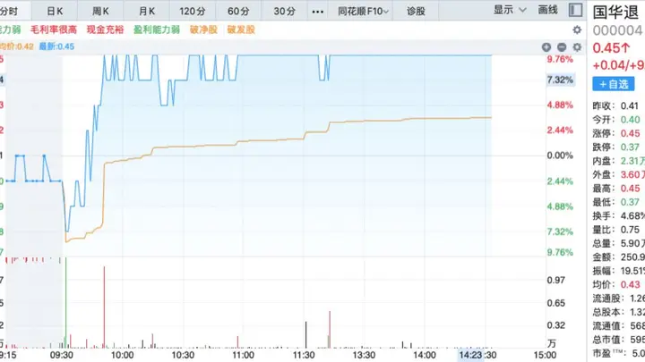The width and height of the screenshot is (645, 362).
Task: Zoom in chart with plus icon
Action: tap(546, 47)
